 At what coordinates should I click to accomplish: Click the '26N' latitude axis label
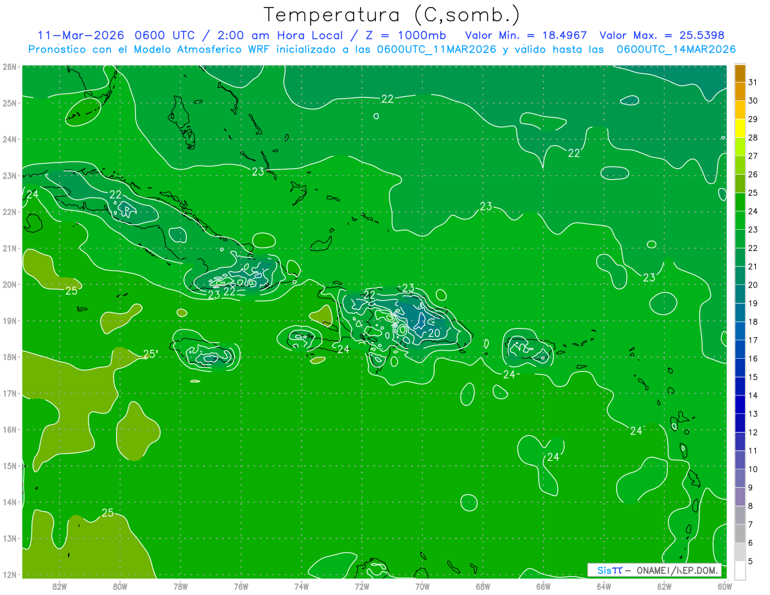tap(10, 67)
